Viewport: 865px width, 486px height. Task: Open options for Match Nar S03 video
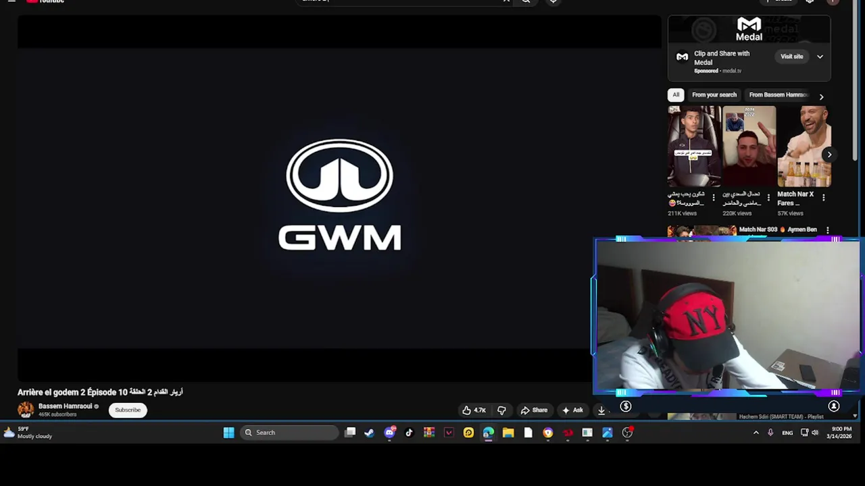click(x=827, y=230)
